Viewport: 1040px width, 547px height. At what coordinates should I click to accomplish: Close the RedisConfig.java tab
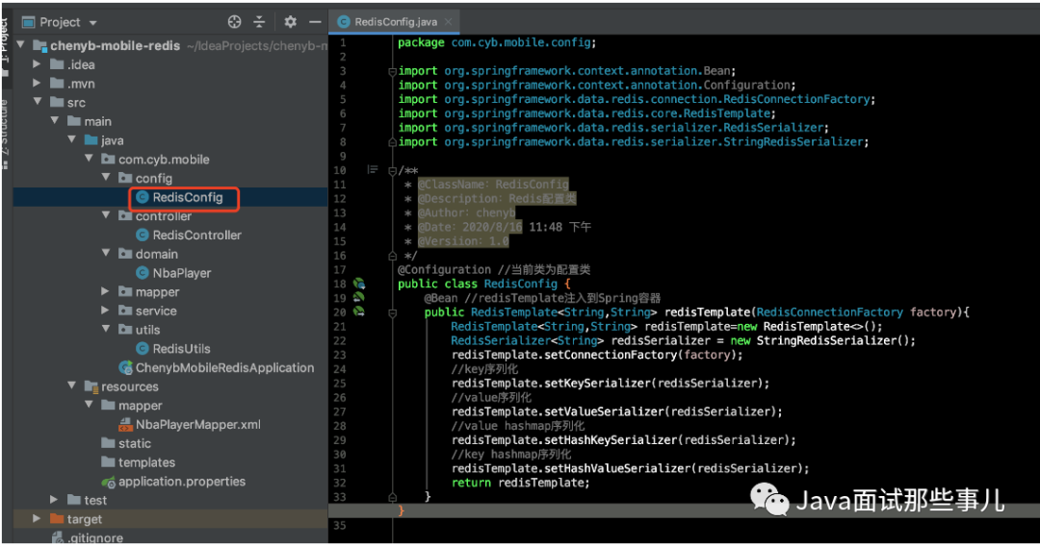point(449,22)
